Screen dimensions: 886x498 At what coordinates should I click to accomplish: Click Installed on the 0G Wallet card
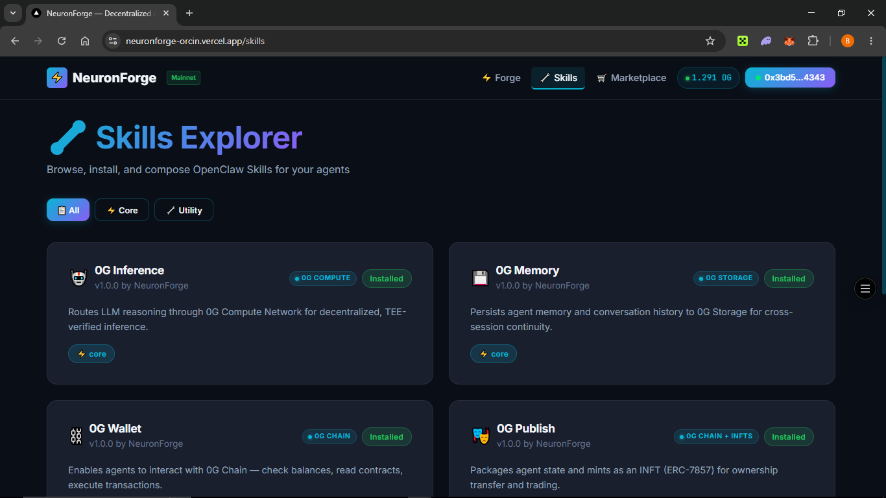pos(387,437)
